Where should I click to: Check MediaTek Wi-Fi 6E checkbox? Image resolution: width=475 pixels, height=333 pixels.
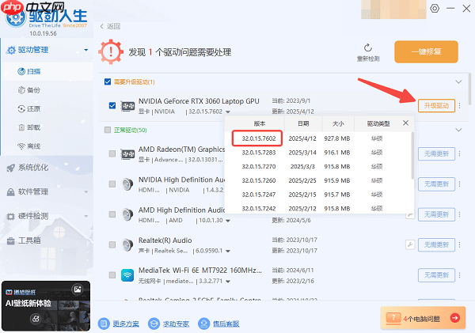[112, 275]
